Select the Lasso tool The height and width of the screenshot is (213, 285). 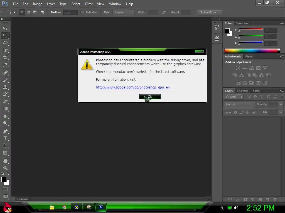[x=5, y=43]
